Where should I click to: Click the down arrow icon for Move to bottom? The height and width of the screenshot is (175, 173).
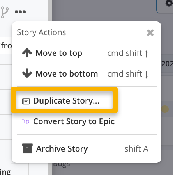27,73
